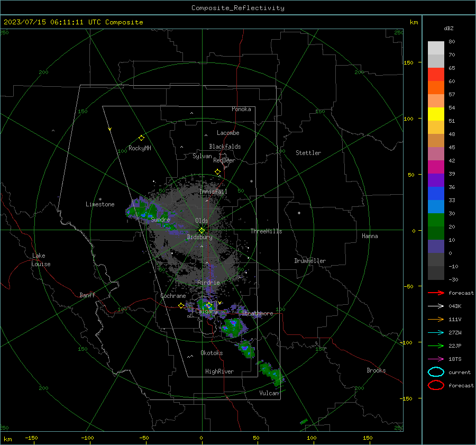Click the magenta 42-39 dBZ color swatch
This screenshot has width=476, height=445.
(436, 167)
